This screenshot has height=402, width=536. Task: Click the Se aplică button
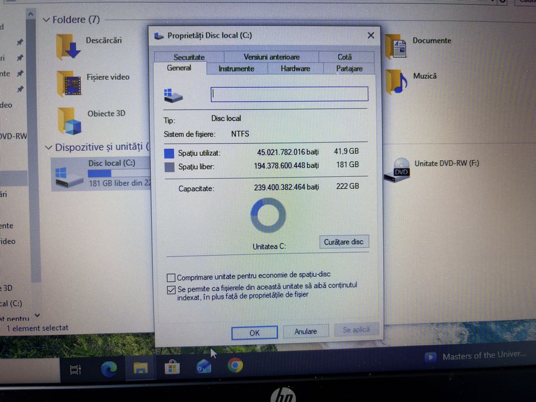coord(356,330)
